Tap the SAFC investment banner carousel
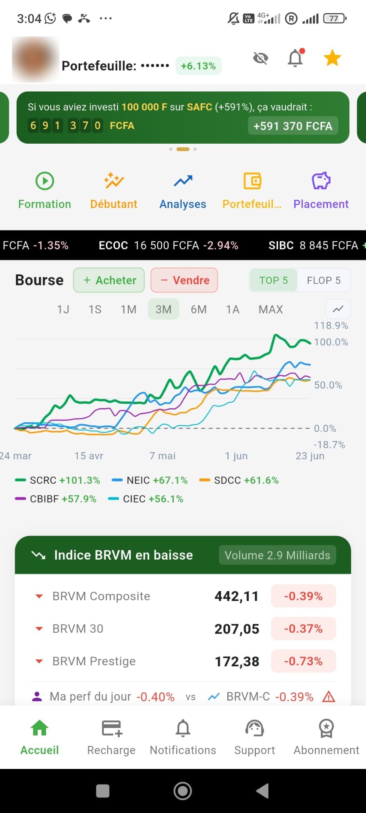 click(183, 118)
